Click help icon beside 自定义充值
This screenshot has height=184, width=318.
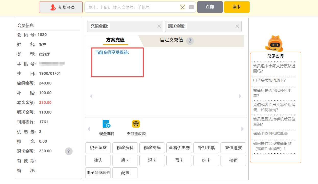click(190, 41)
